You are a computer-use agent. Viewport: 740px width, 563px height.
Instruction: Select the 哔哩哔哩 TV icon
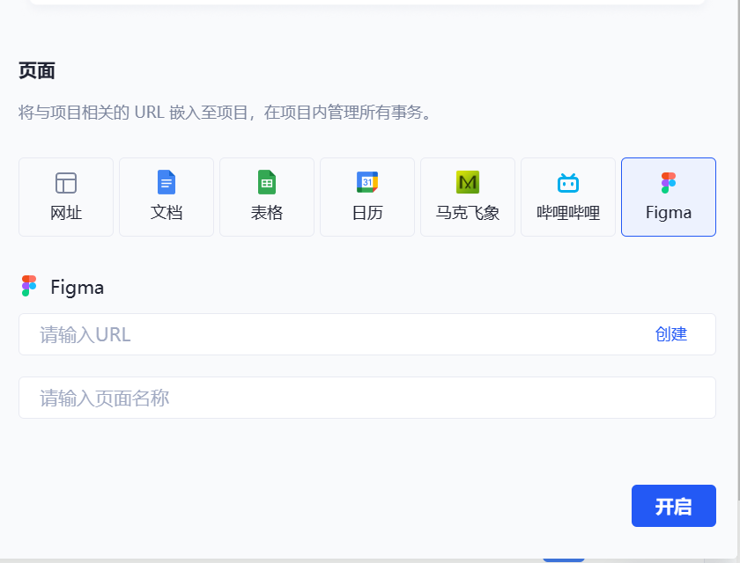568,182
